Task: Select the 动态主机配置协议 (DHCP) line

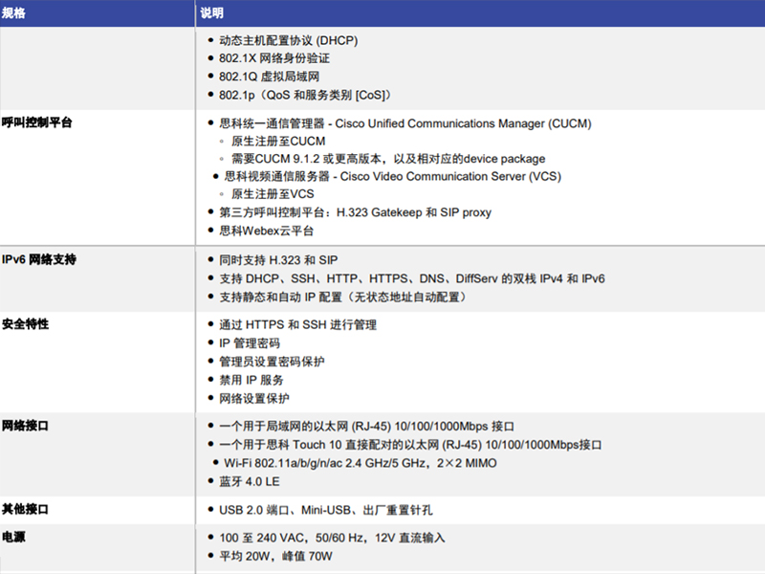Action: (x=289, y=40)
